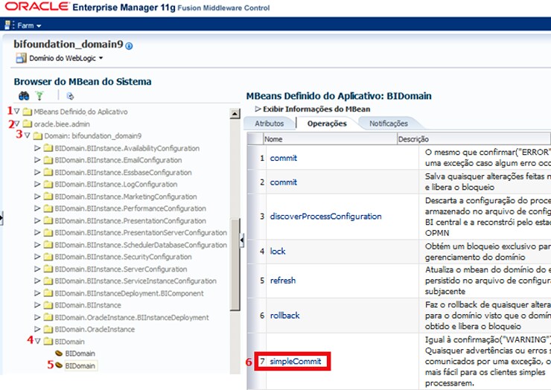Expand Exibir Informações do MBean section
The image size is (551, 390).
pyautogui.click(x=258, y=109)
